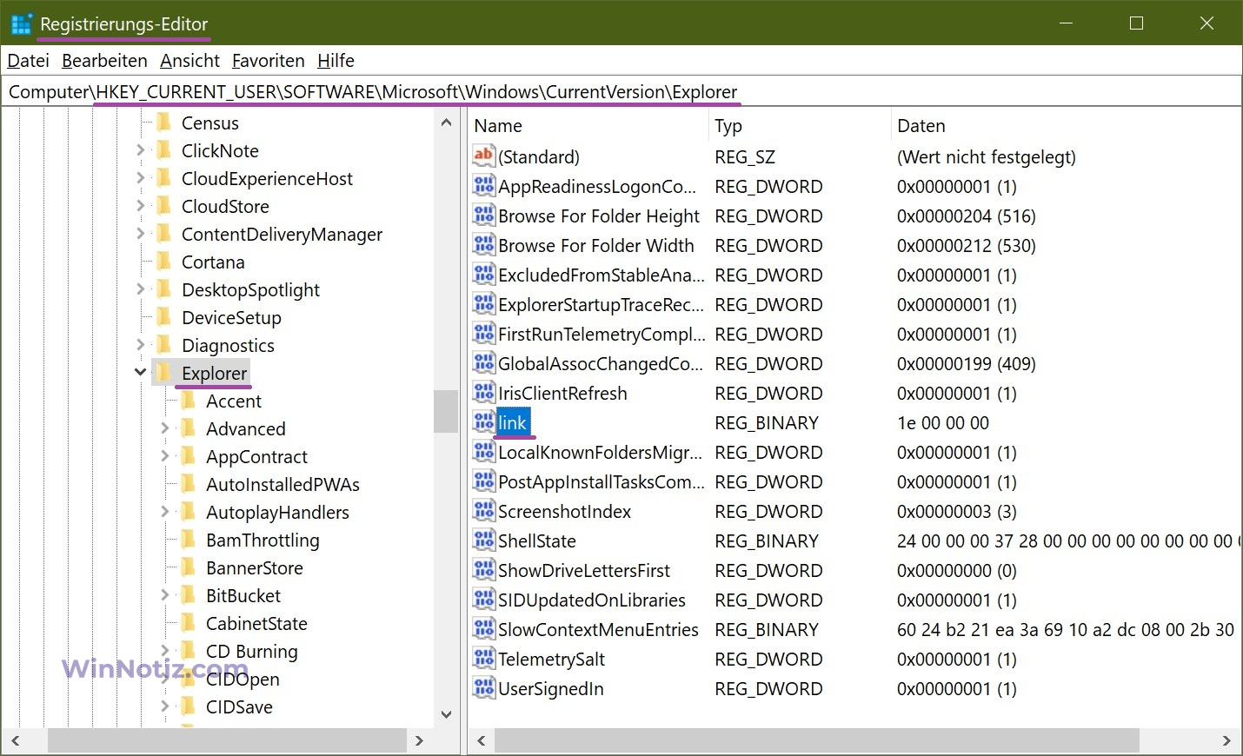Screen dimensions: 1243x756
Task: Click the values pane scroll-left arrow
Action: pyautogui.click(x=482, y=740)
